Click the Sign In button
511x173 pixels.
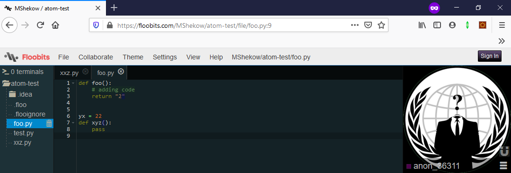tap(490, 56)
